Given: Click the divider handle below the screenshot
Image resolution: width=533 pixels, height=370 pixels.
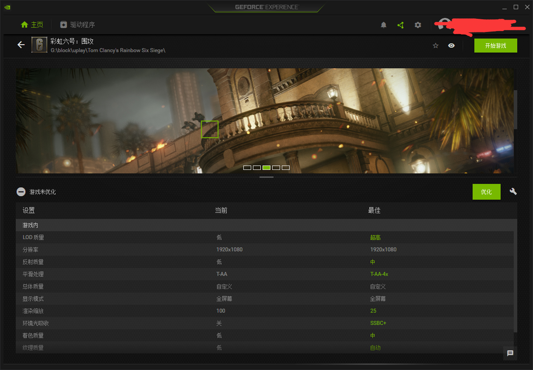Looking at the screenshot, I should (x=266, y=177).
